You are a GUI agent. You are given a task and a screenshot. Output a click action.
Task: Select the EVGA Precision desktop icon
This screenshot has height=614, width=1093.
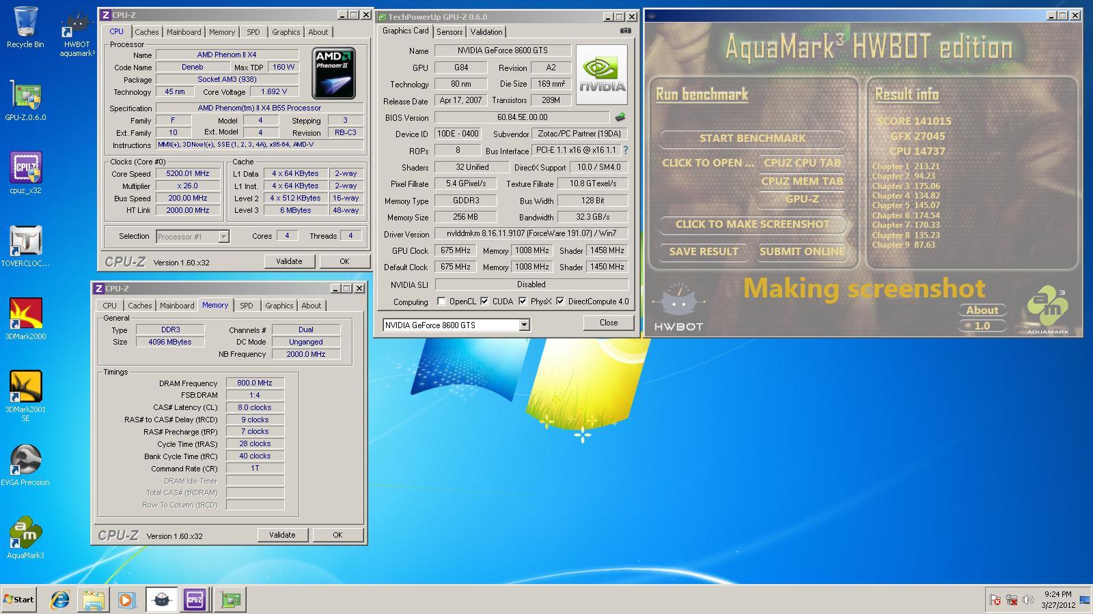(25, 465)
